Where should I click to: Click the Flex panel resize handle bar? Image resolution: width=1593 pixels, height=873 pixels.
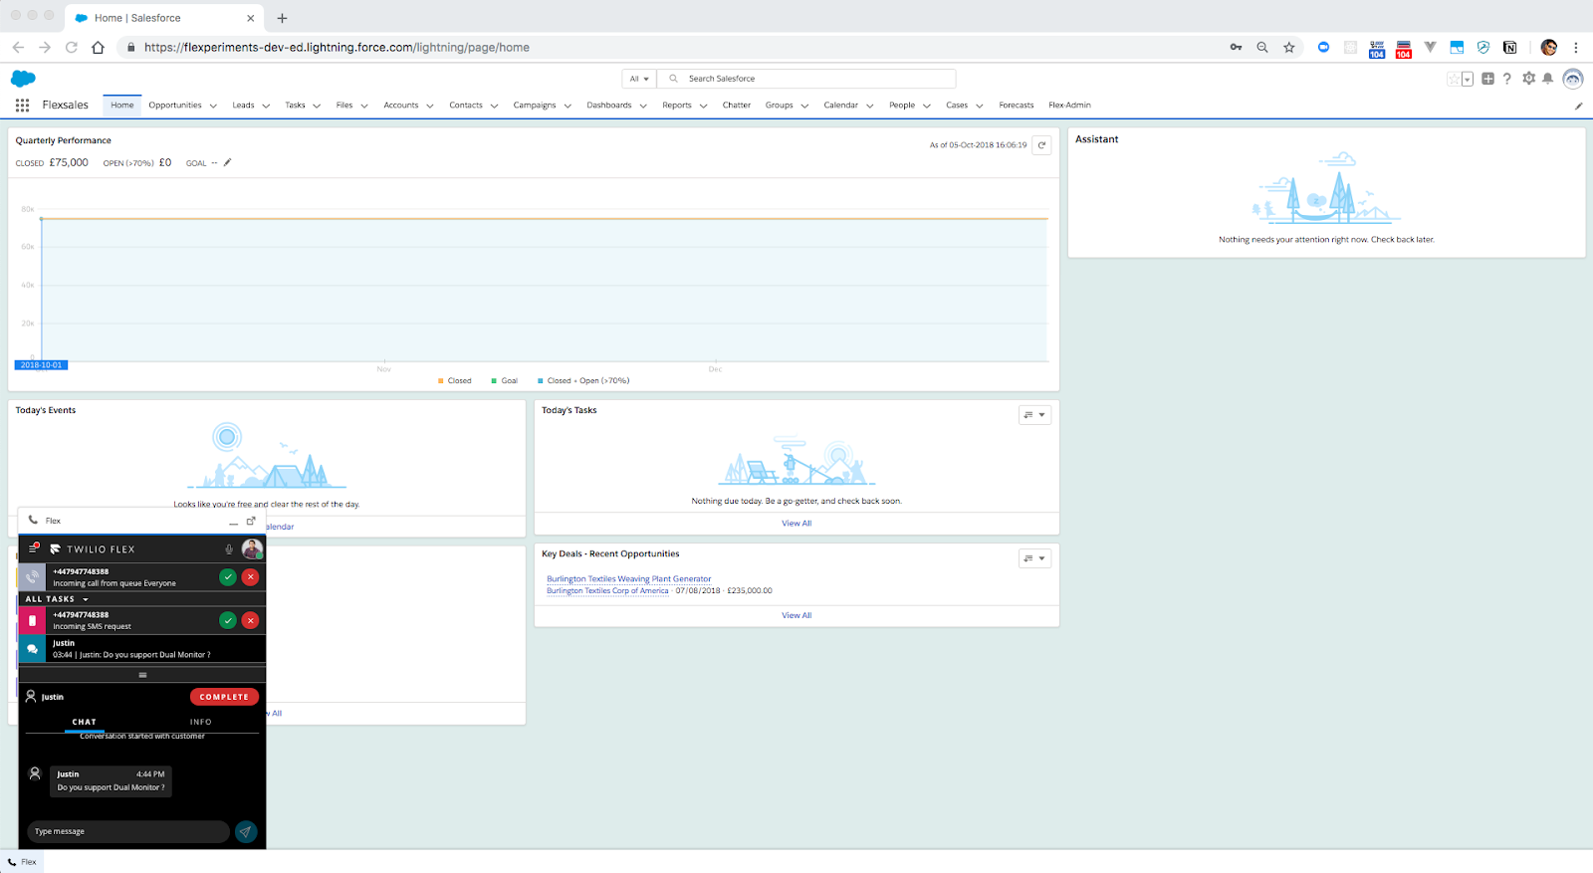tap(142, 675)
